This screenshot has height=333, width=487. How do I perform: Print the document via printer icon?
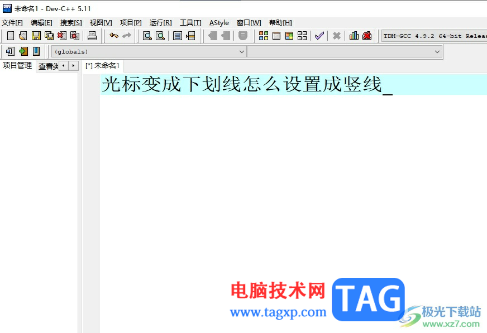click(92, 36)
